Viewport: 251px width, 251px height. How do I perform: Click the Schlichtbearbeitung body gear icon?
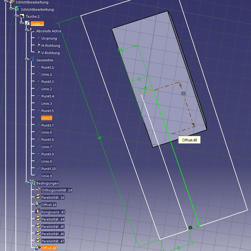17,9
